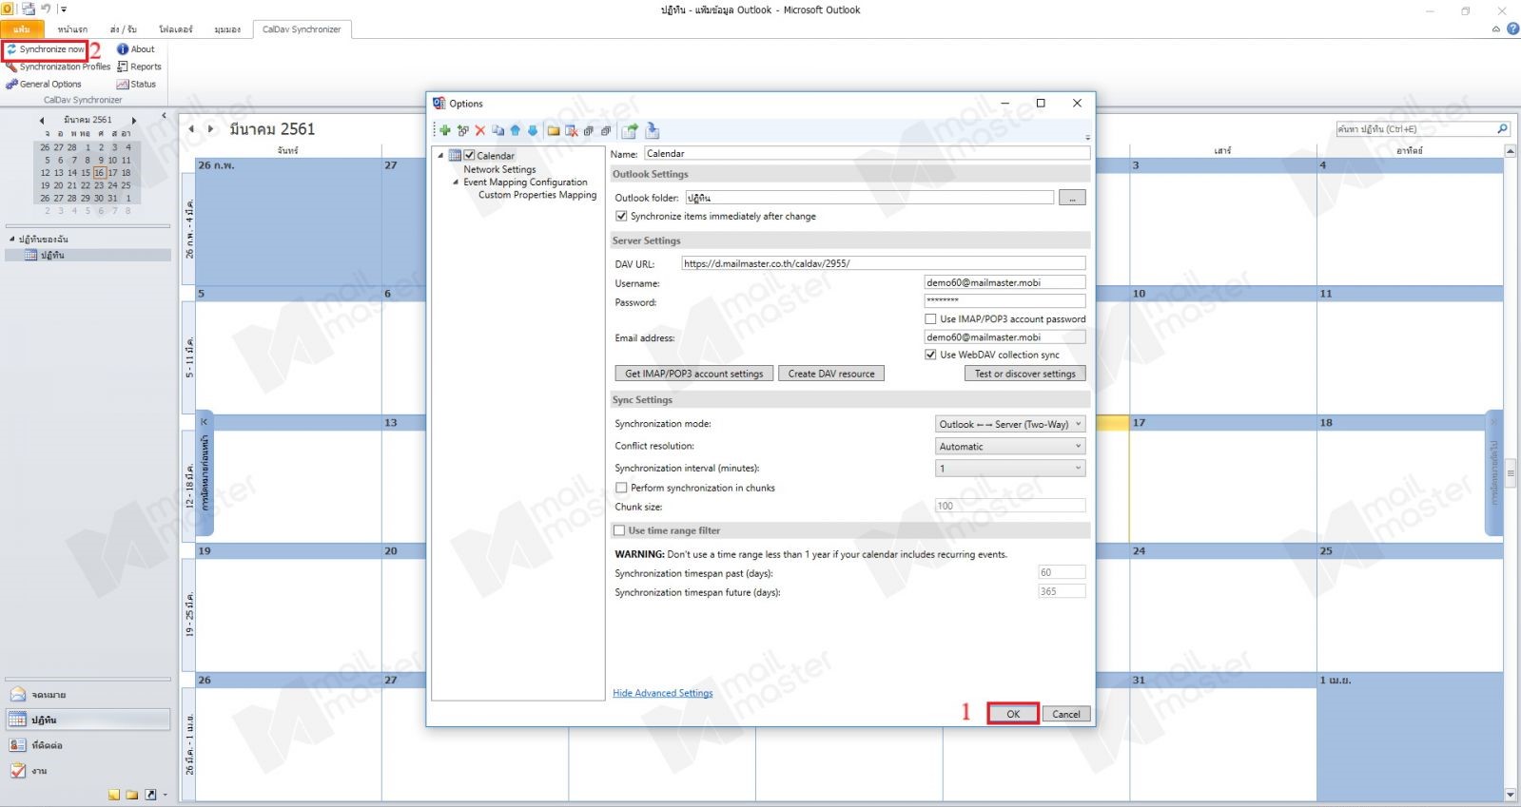Enable Perform synchronization in chunks

pos(621,488)
